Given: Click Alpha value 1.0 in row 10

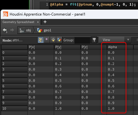Looking at the screenshot, I should tap(111, 108).
